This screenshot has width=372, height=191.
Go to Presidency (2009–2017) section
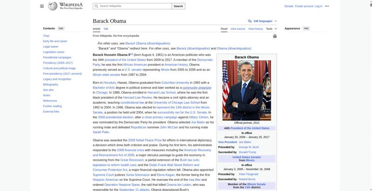[x=58, y=63]
